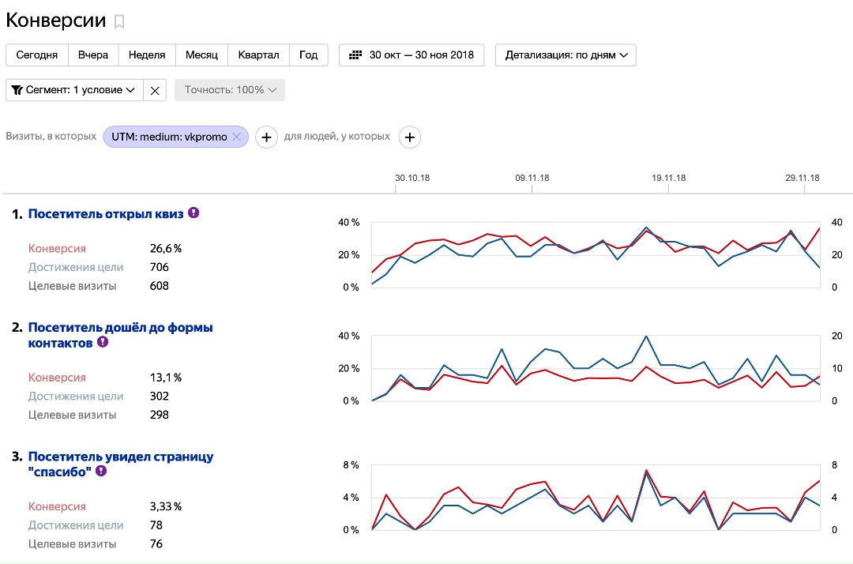Select the 'Квартал' period toggle

259,55
